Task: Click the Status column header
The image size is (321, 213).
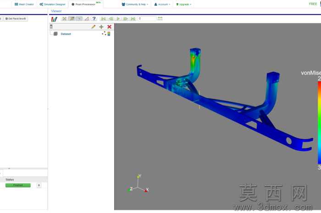Action: [x=10, y=180]
